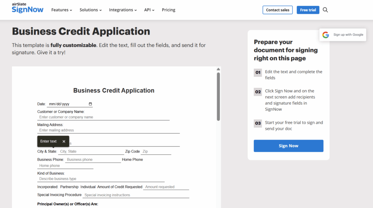Click the 'Individual' text in the form
Screen dimensions: 373x208
click(x=88, y=187)
